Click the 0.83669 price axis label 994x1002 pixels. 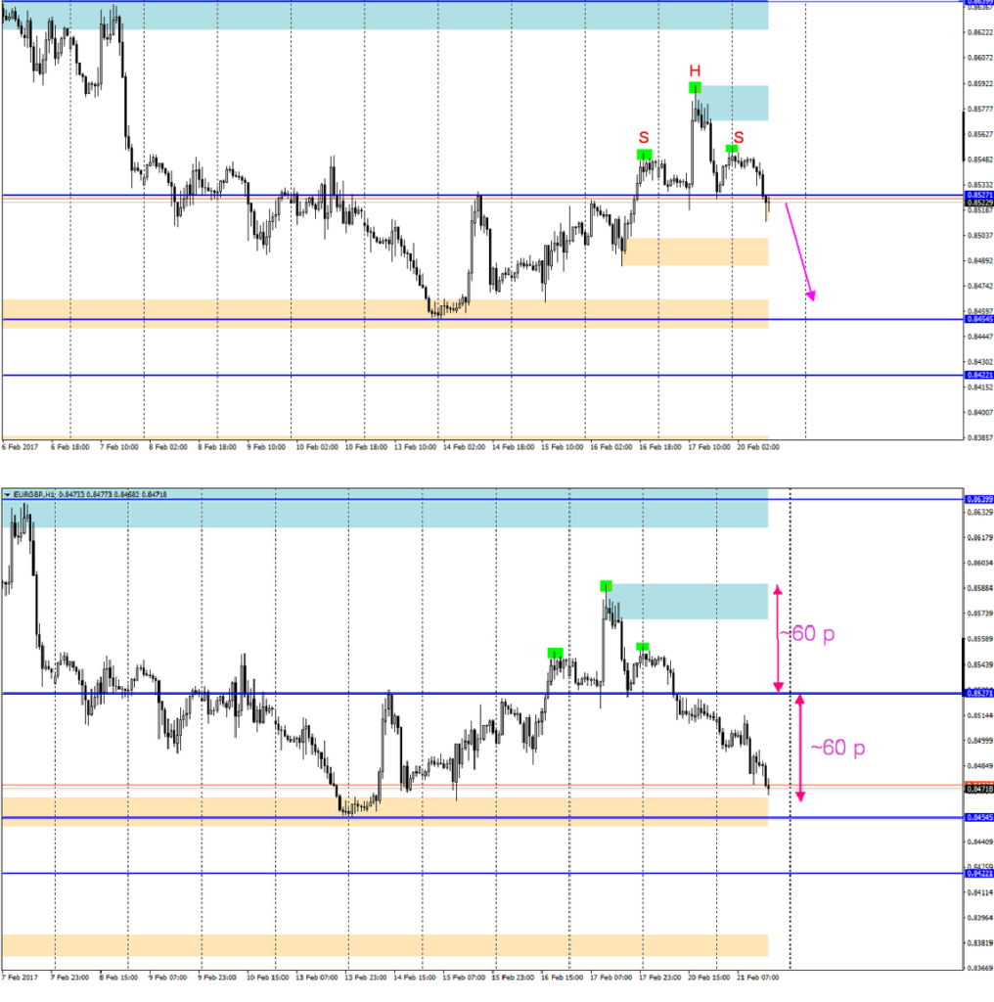click(x=980, y=968)
